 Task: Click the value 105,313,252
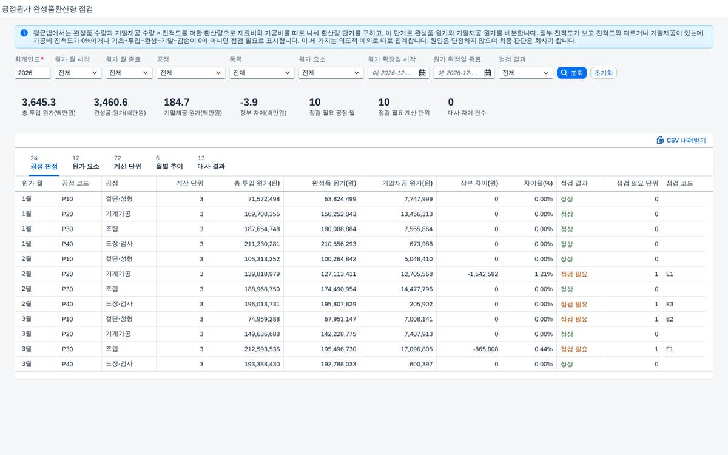point(262,259)
